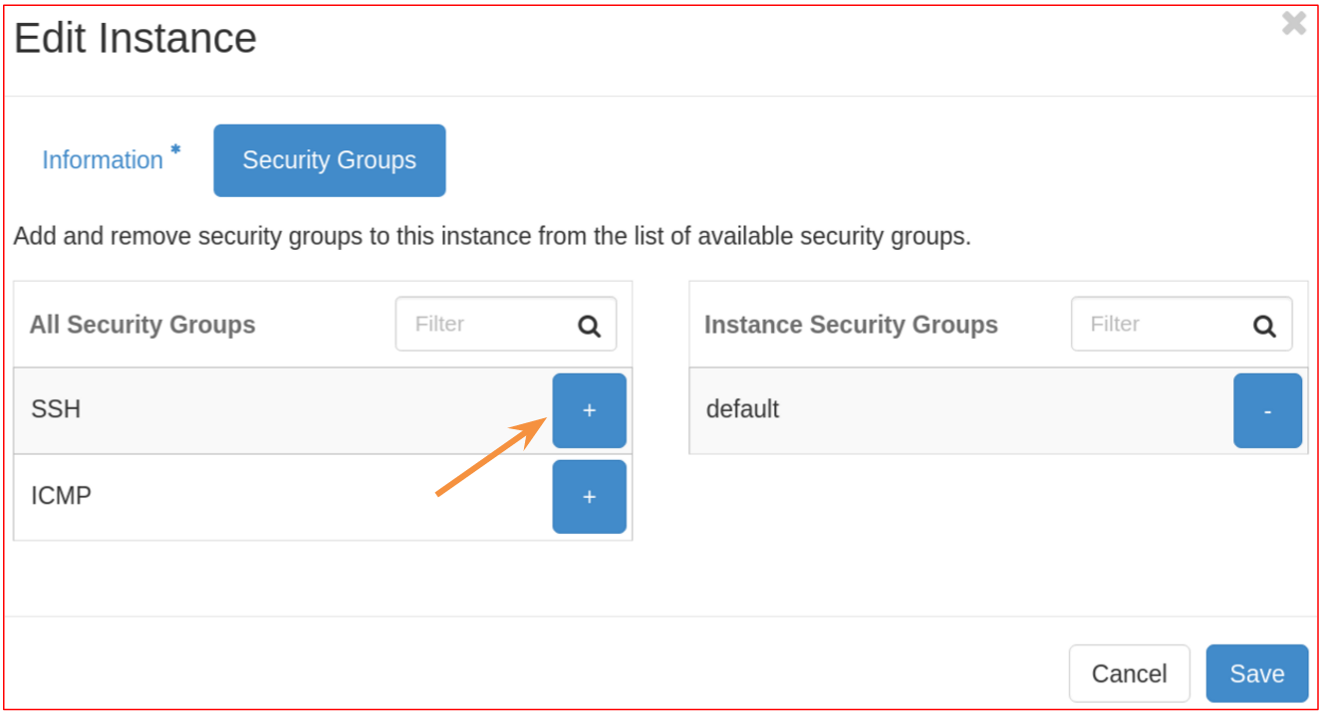Viewport: 1322px width, 714px height.
Task: Click the All Security Groups heading
Action: [142, 325]
